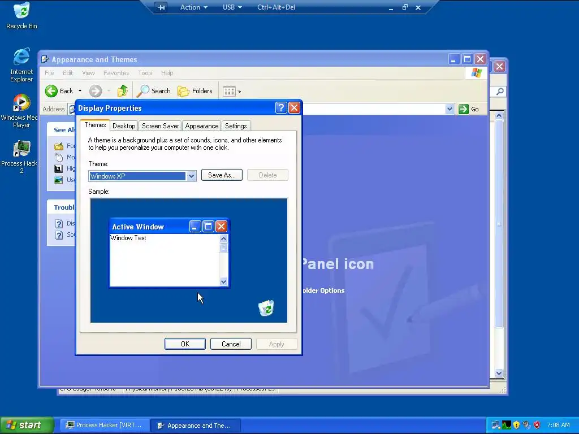Open the Favorites menu
The height and width of the screenshot is (434, 579).
pyautogui.click(x=116, y=73)
